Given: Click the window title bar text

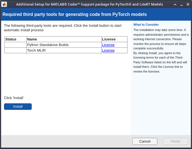Looking at the screenshot, I should pyautogui.click(x=90, y=4).
